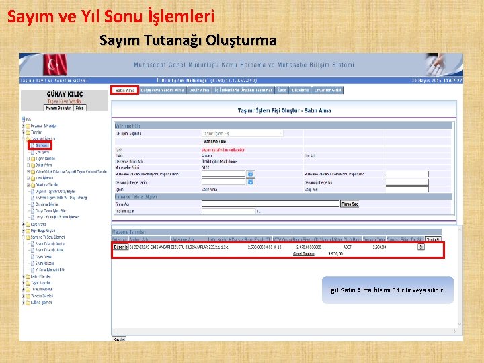Focus the Dayanağı Belge No field

click(x=407, y=182)
